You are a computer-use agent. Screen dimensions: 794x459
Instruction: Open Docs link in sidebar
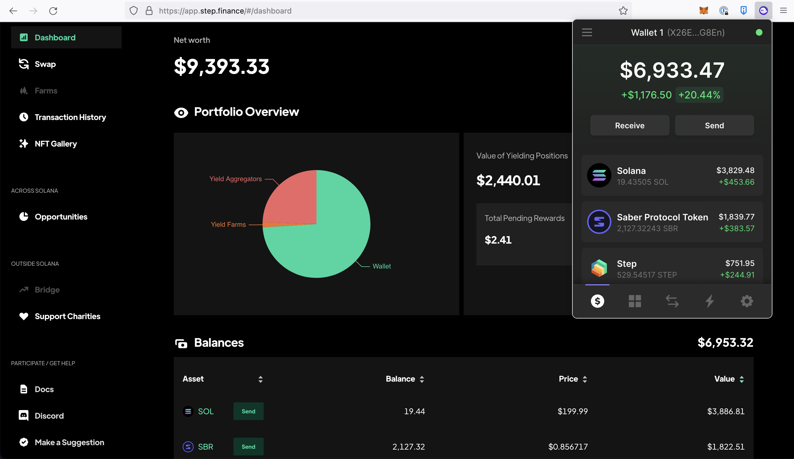coord(44,389)
